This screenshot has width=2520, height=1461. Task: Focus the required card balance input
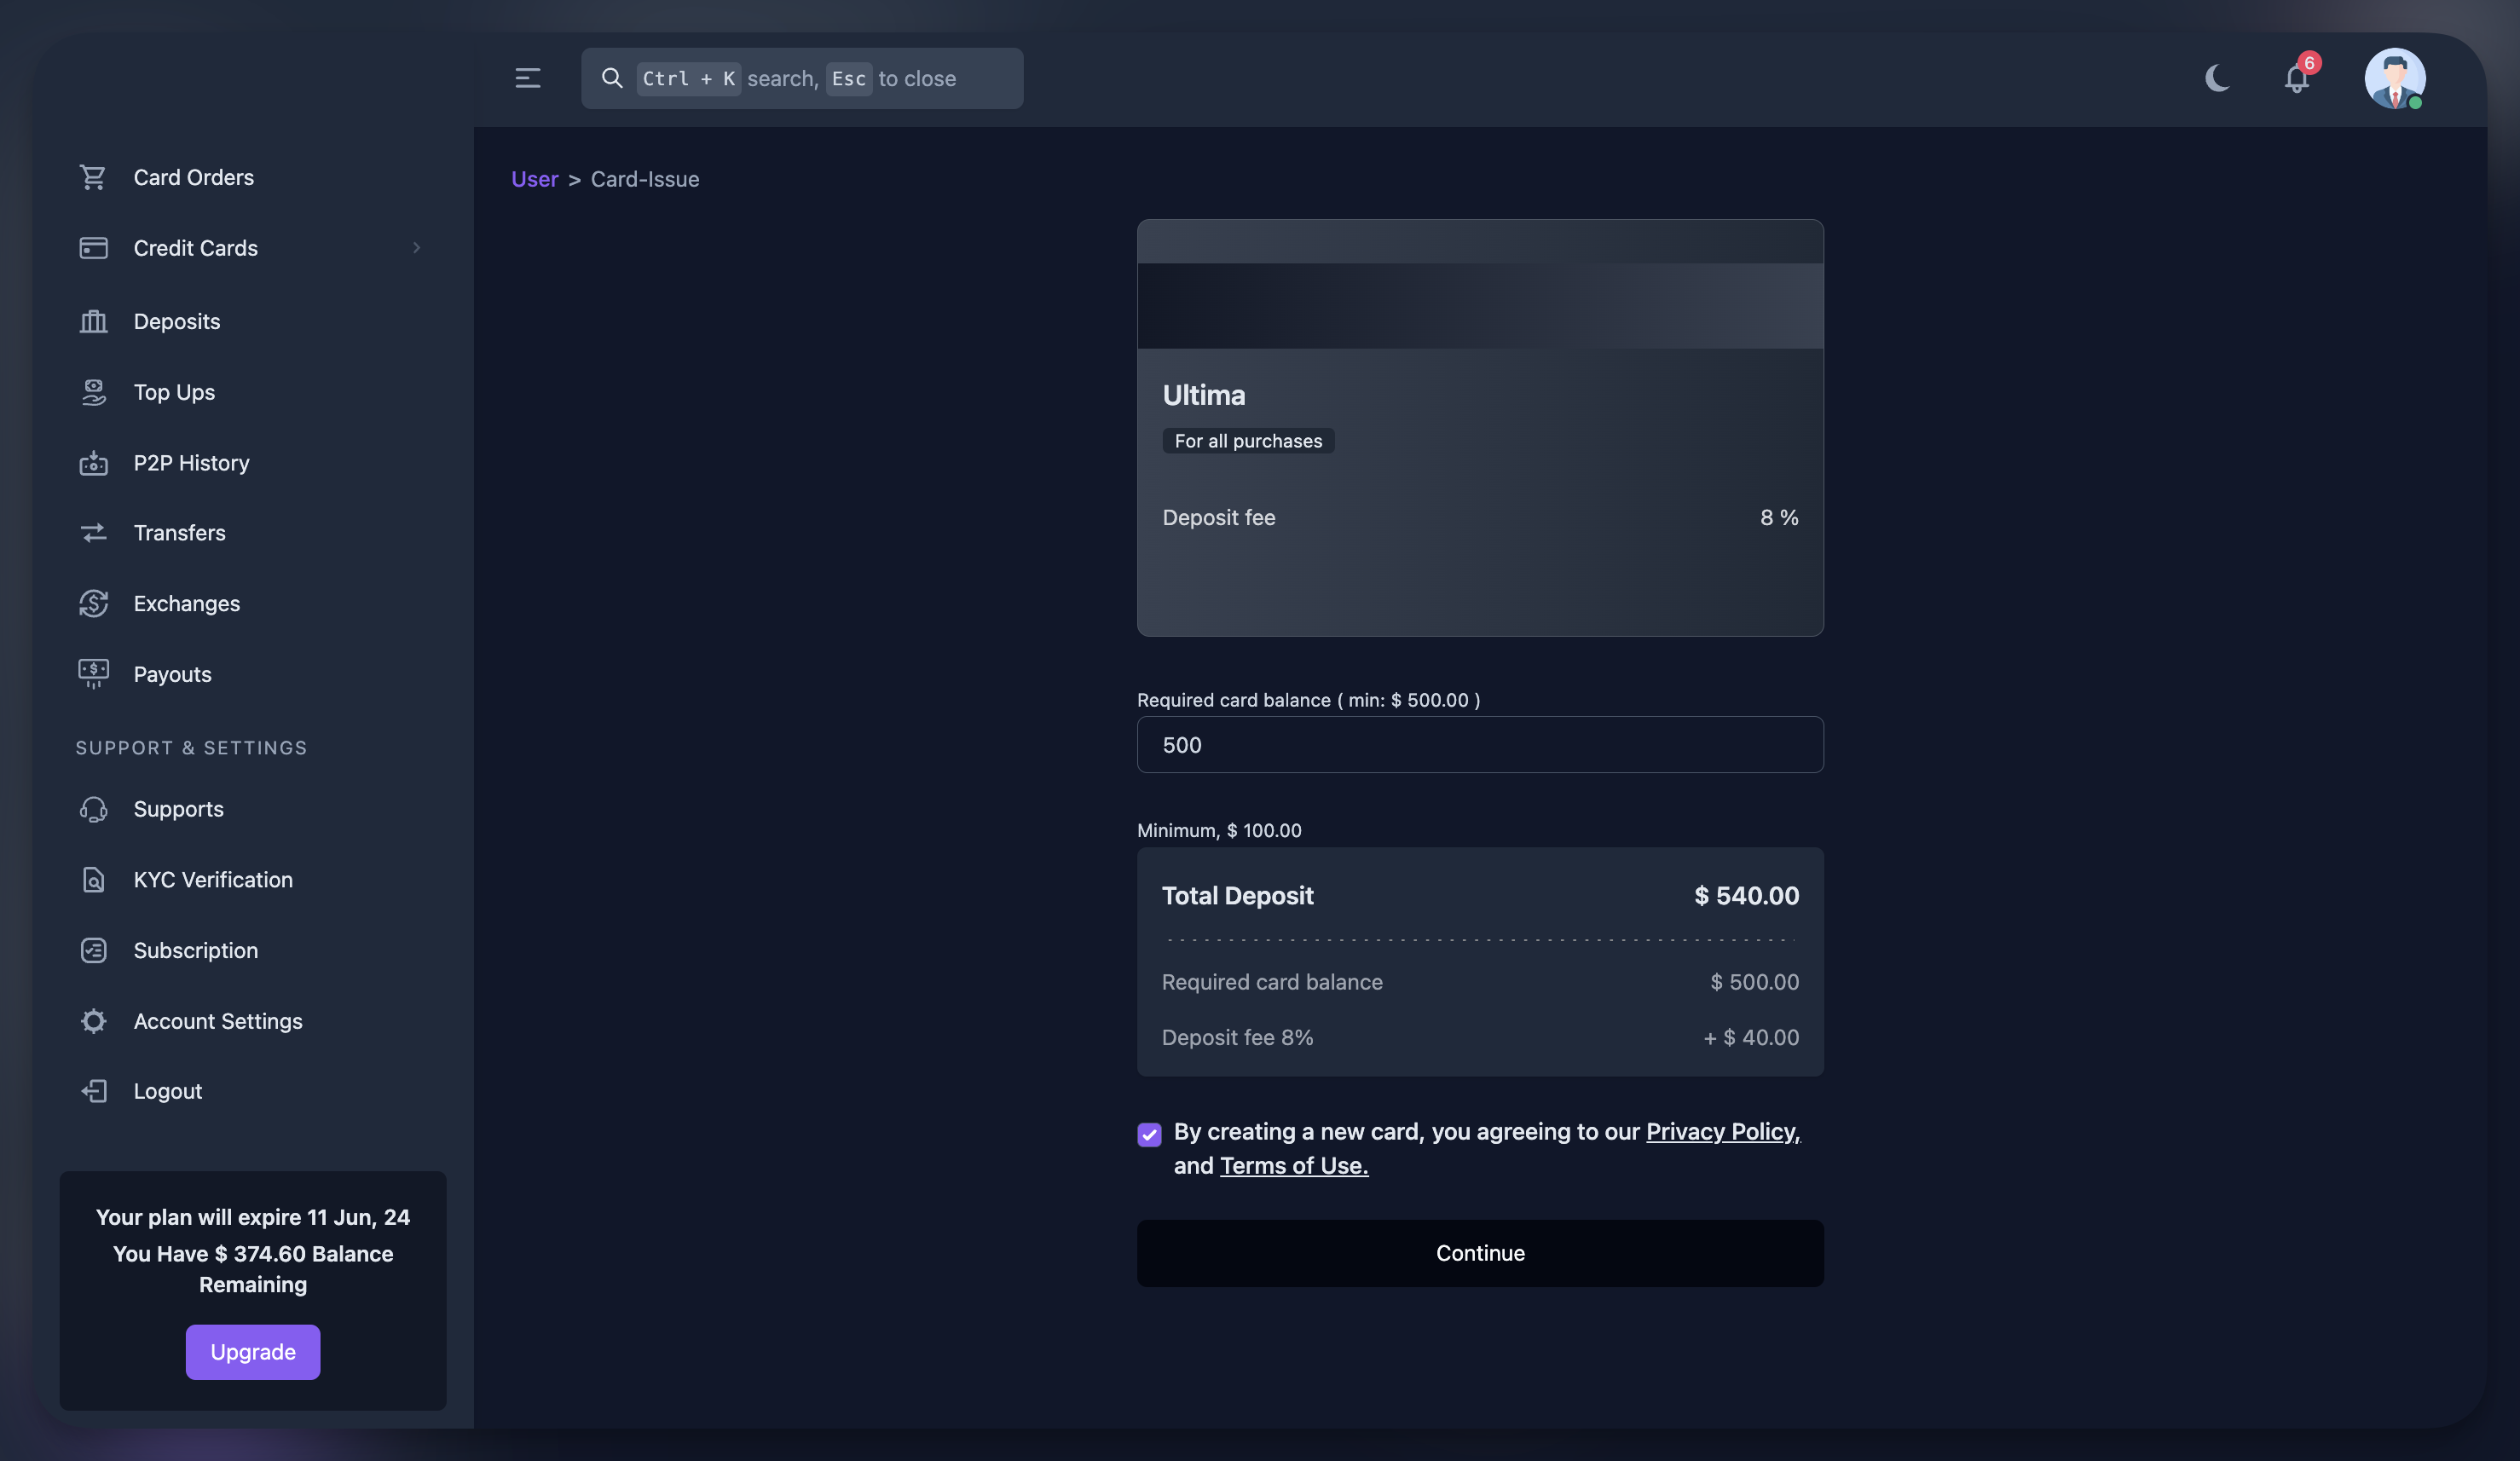click(1480, 745)
